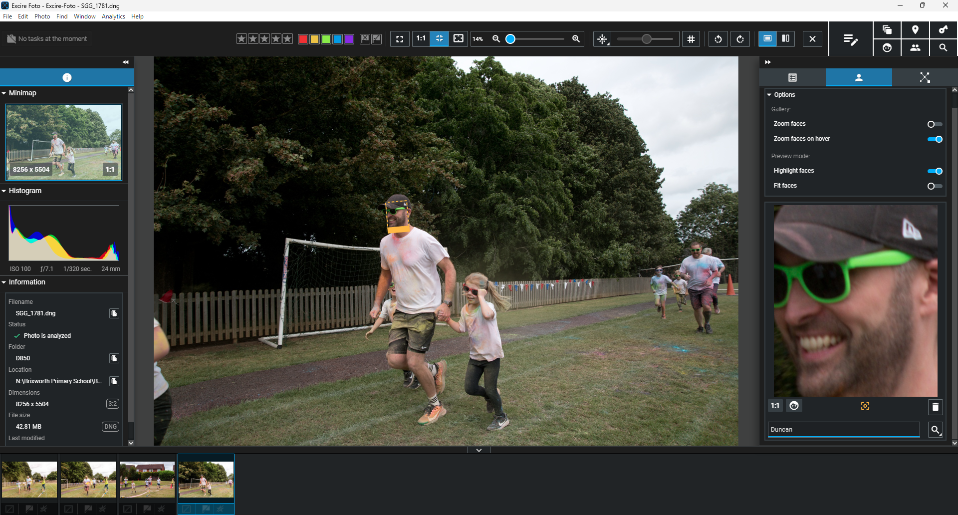958x515 pixels.
Task: Open the Analytics menu
Action: [113, 16]
